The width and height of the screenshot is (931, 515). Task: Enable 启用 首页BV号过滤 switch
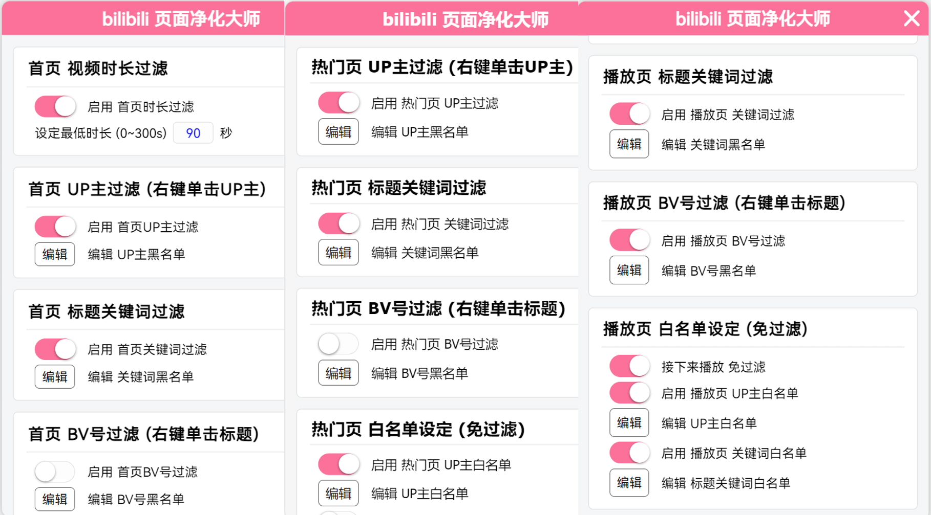click(x=55, y=472)
